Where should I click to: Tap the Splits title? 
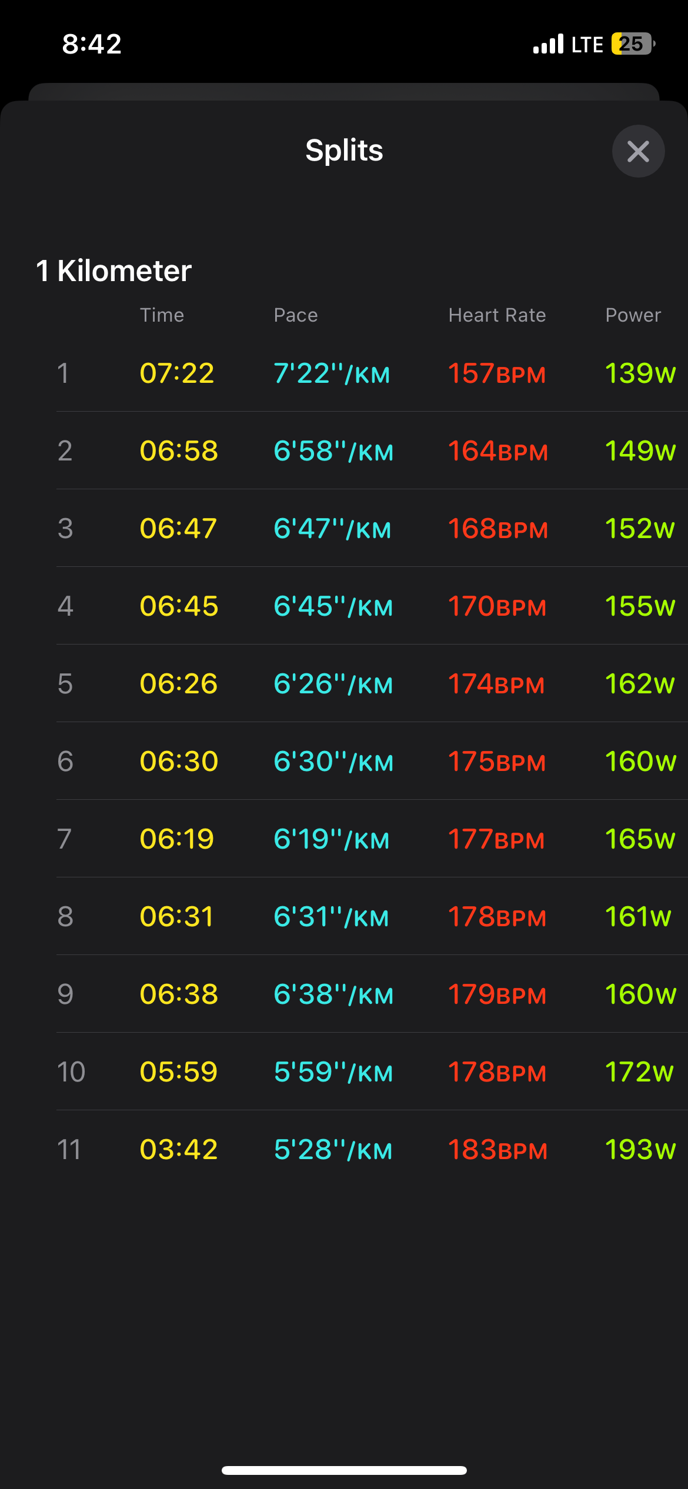pos(344,150)
